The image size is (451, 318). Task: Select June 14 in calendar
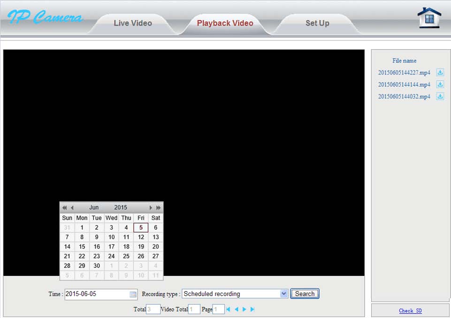click(x=67, y=247)
